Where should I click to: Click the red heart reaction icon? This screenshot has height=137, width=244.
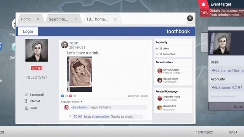pos(71,96)
